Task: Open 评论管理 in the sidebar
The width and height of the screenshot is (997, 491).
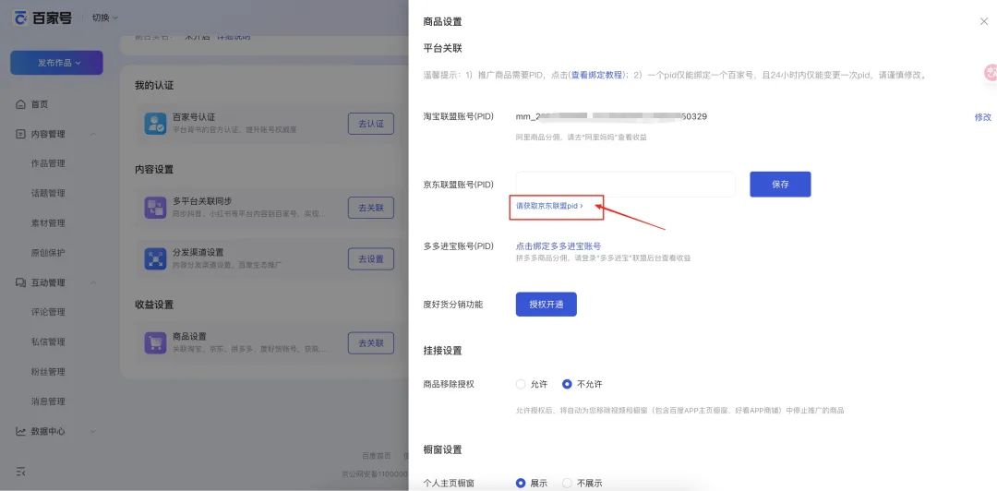Action: [x=48, y=312]
